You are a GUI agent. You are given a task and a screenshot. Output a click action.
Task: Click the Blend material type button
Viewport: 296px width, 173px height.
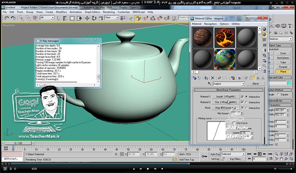(255, 84)
